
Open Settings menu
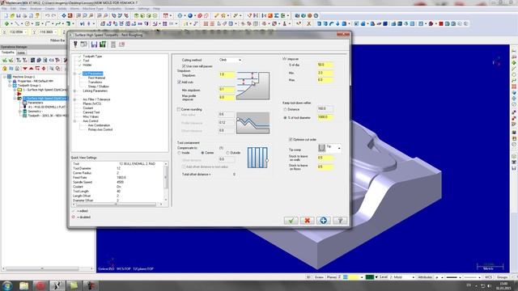tap(144, 9)
